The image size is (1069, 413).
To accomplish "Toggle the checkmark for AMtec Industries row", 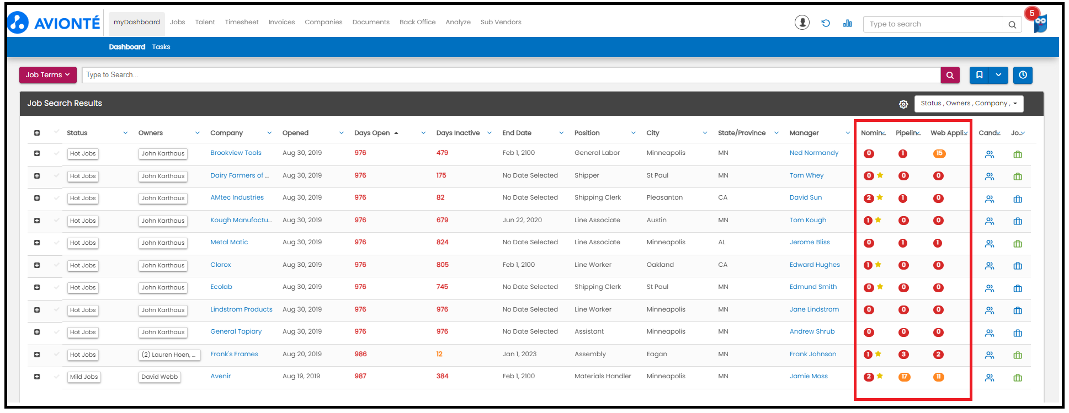I will pos(56,197).
